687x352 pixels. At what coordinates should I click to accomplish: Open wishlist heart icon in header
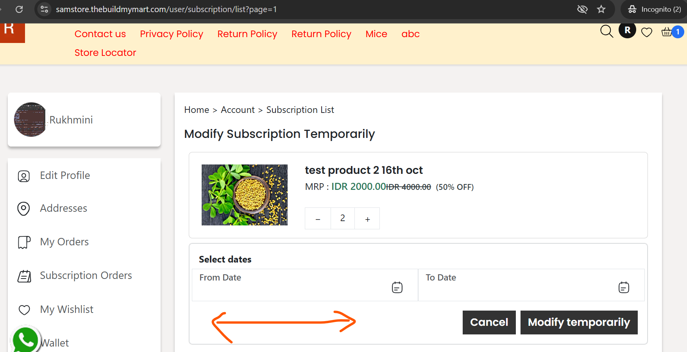pos(647,32)
